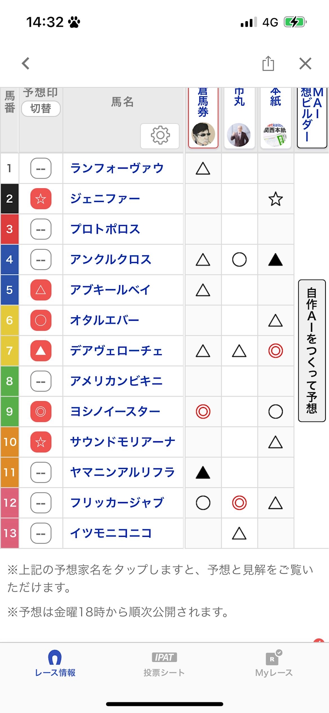Toggle red star mark for ジェニファー
329x713 pixels.
[x=41, y=199]
